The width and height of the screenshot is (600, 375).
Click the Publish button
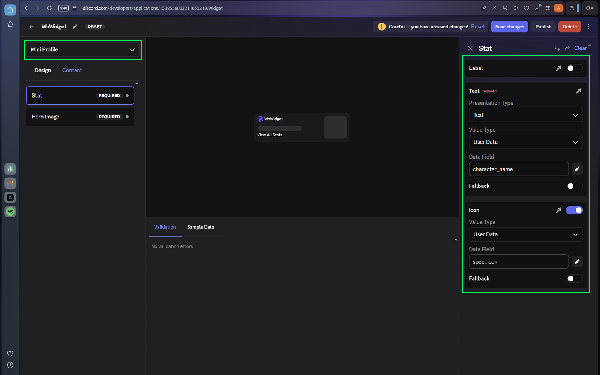tap(543, 27)
